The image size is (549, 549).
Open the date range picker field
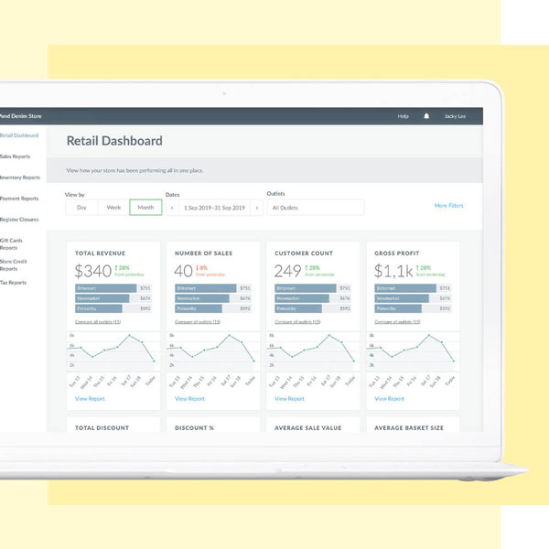214,208
